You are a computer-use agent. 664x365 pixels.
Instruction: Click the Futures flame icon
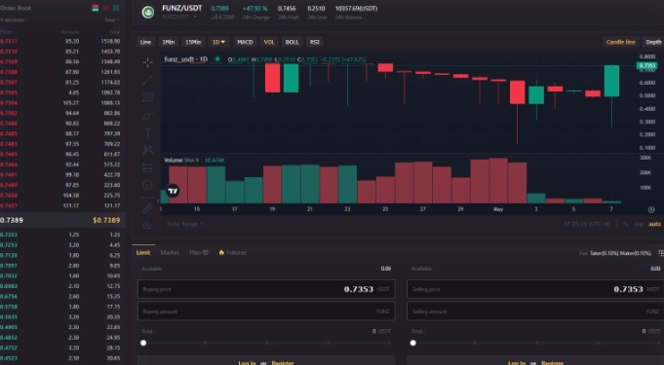coord(221,252)
